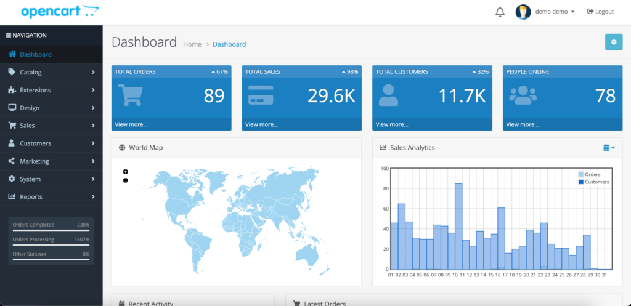
Task: Open the Sales menu item
Action: click(x=51, y=126)
